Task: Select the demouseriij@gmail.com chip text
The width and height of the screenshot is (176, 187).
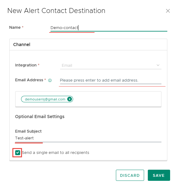Action: [x=45, y=99]
